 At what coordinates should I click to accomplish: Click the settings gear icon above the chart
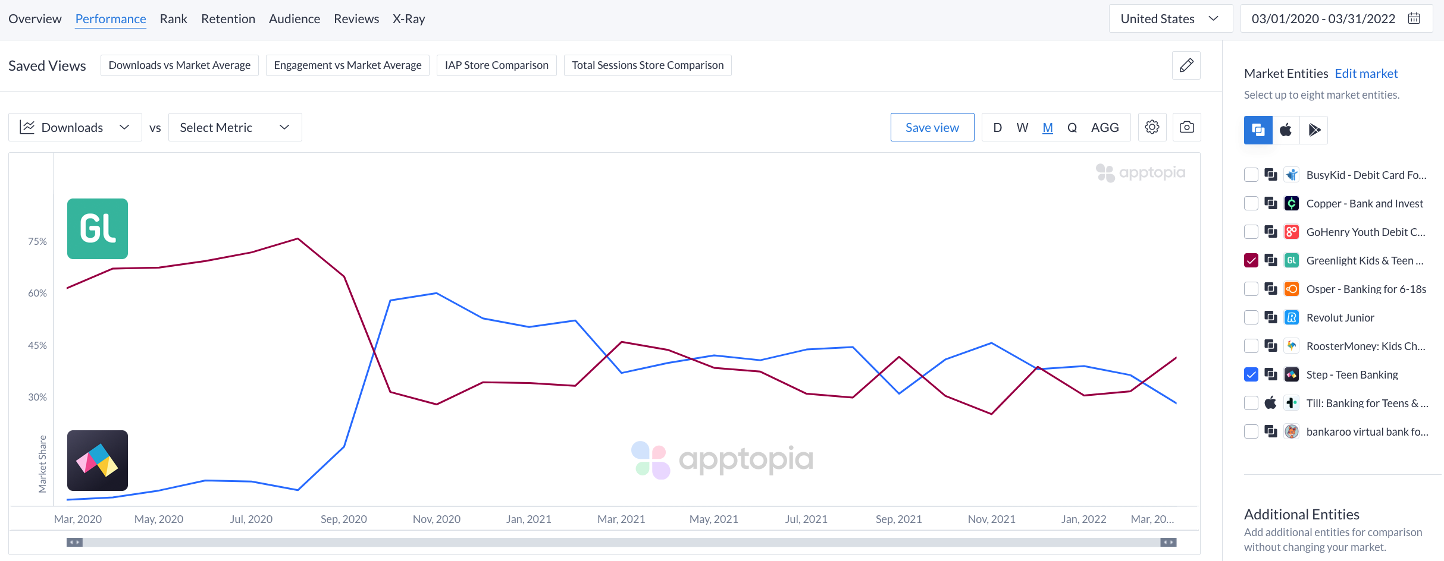(x=1152, y=127)
